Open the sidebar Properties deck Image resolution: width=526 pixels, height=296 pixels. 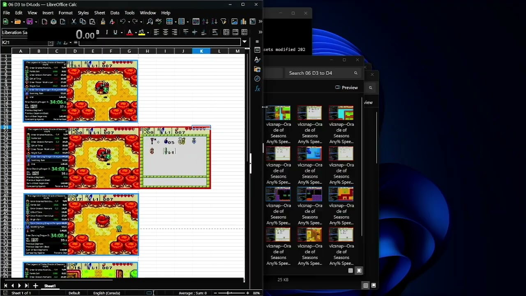pyautogui.click(x=257, y=50)
